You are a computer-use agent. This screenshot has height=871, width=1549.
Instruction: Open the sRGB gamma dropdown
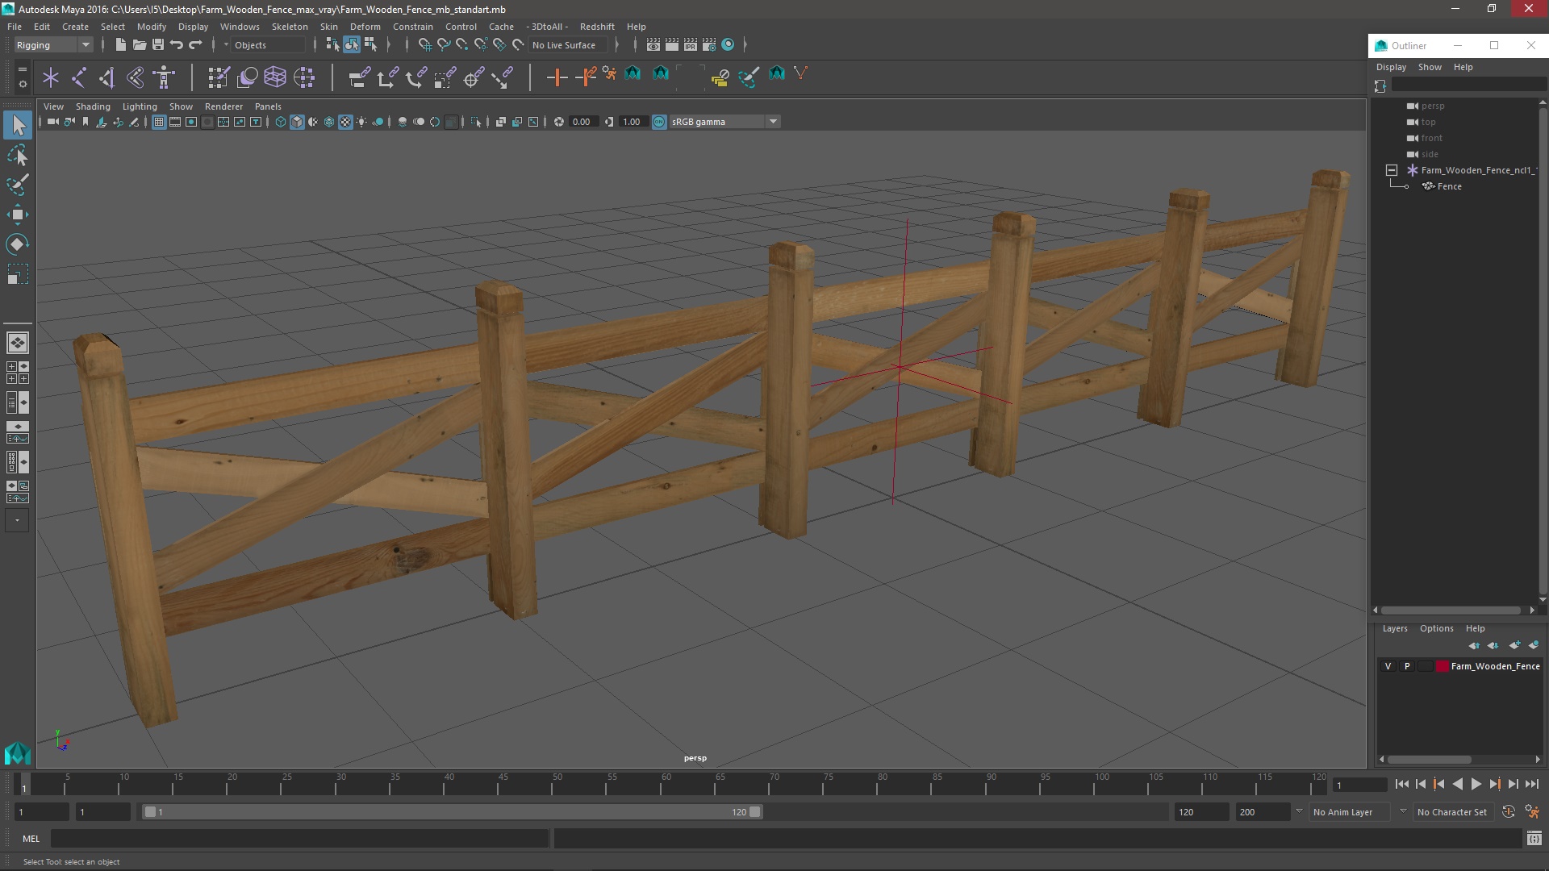(x=773, y=122)
